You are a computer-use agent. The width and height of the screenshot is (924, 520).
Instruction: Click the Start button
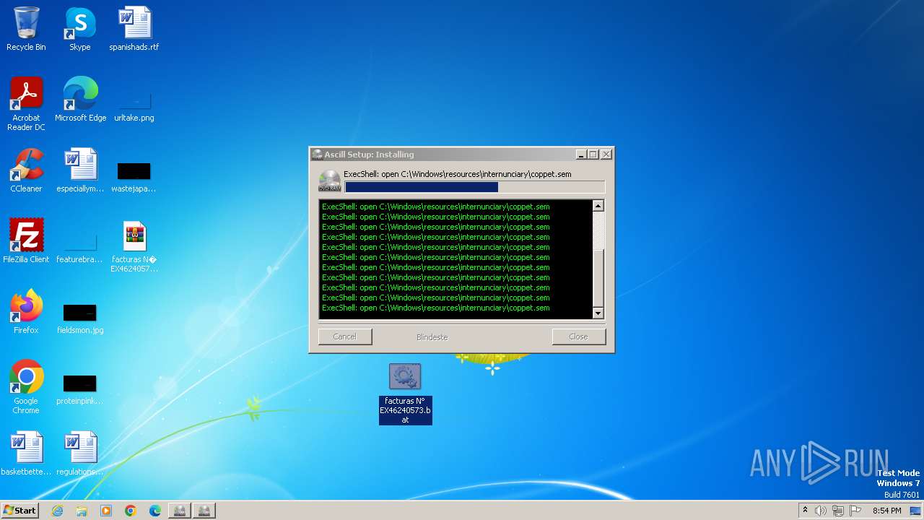19,510
